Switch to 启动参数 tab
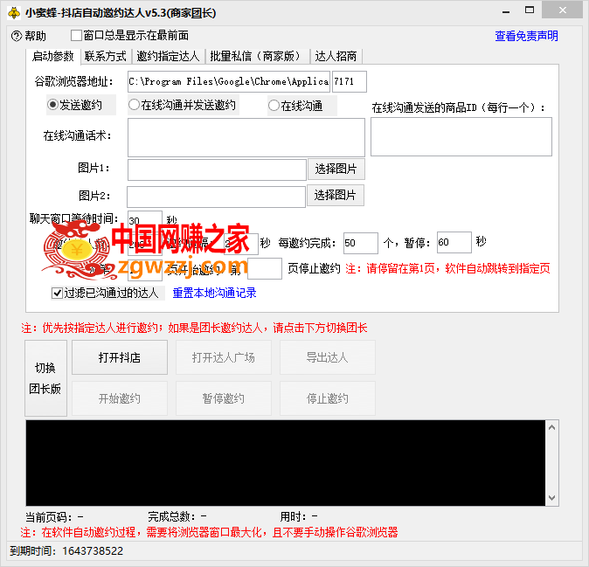The image size is (589, 567). [52, 56]
